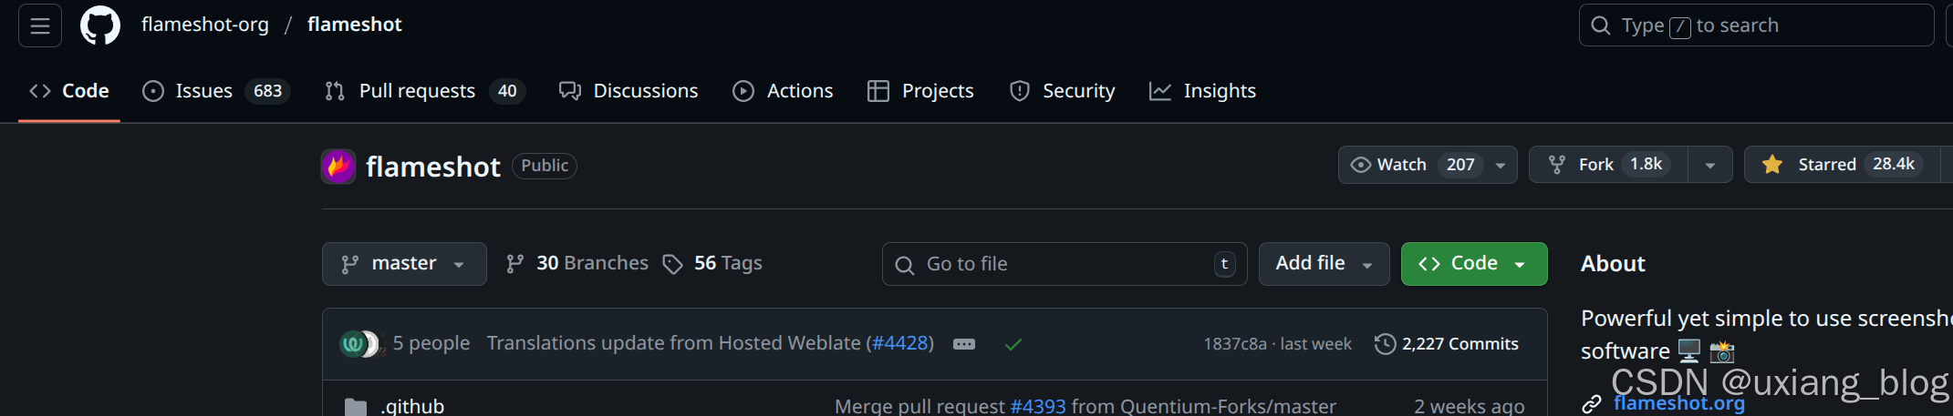Viewport: 1953px width, 416px height.
Task: Click the Merge pull request commit message
Action: (x=919, y=406)
